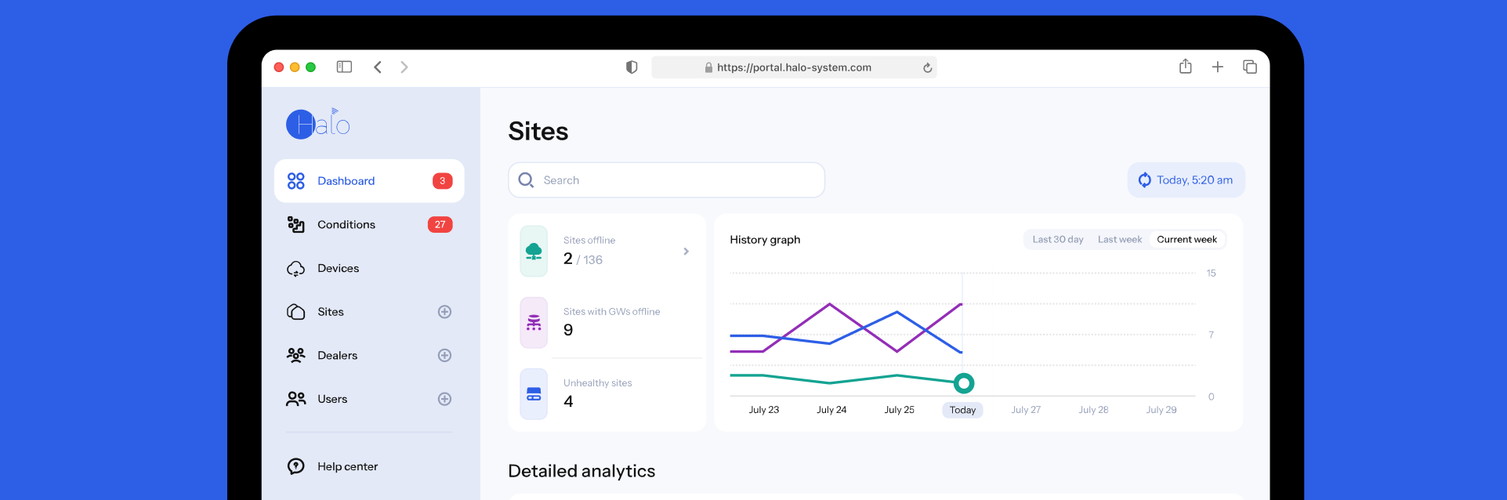Select the Last week tab

(x=1120, y=240)
